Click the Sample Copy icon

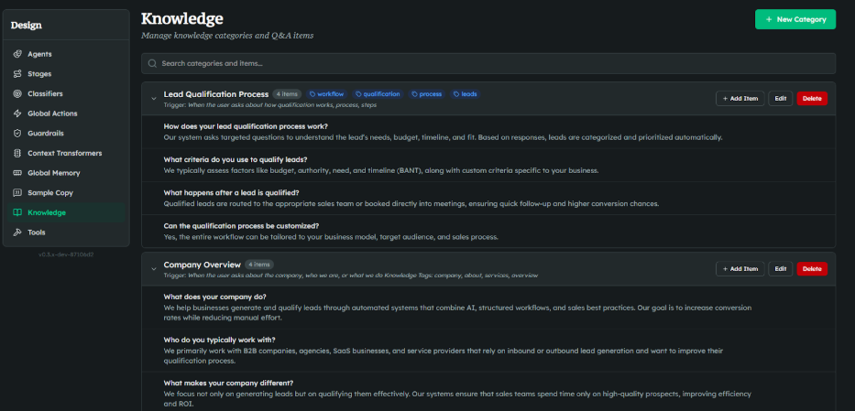[18, 193]
